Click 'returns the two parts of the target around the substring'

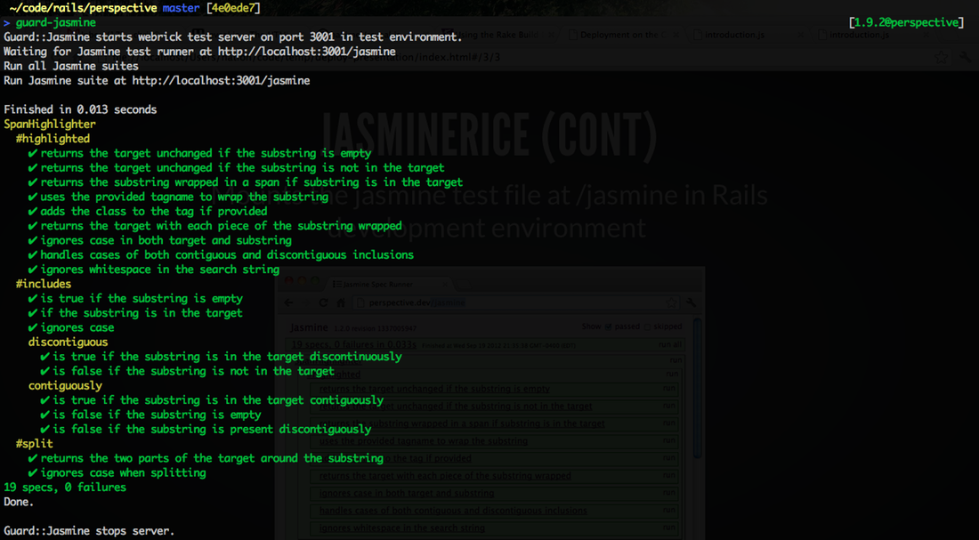pyautogui.click(x=212, y=458)
